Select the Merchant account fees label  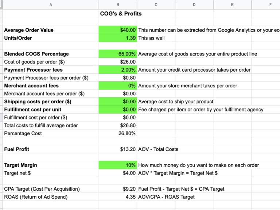50,86
